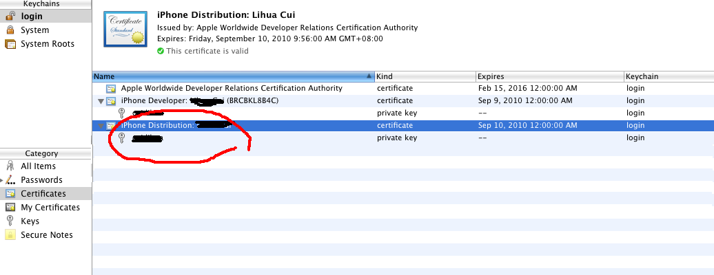The width and height of the screenshot is (714, 275).
Task: Click the Category section header
Action: [x=41, y=153]
